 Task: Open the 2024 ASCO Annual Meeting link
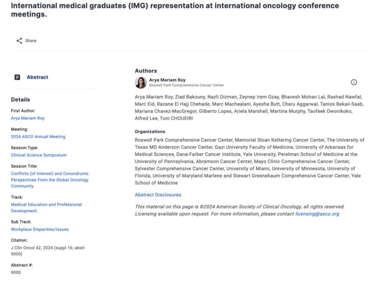[38, 136]
